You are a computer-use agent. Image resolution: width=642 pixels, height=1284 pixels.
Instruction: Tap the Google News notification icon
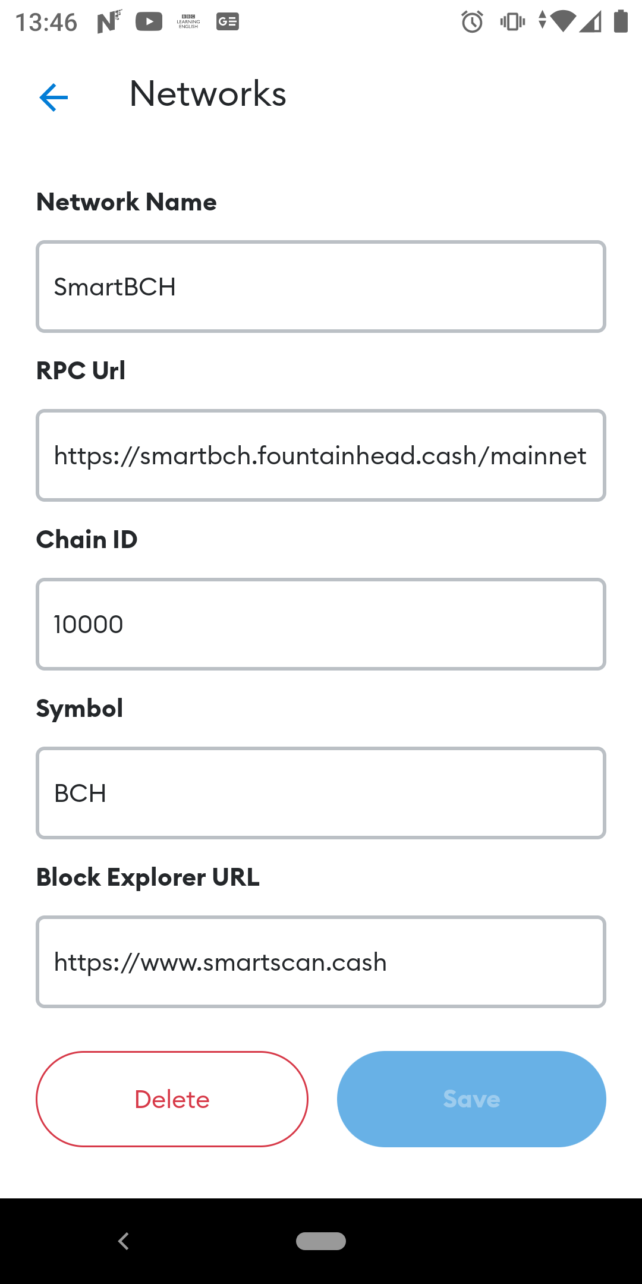pyautogui.click(x=228, y=22)
